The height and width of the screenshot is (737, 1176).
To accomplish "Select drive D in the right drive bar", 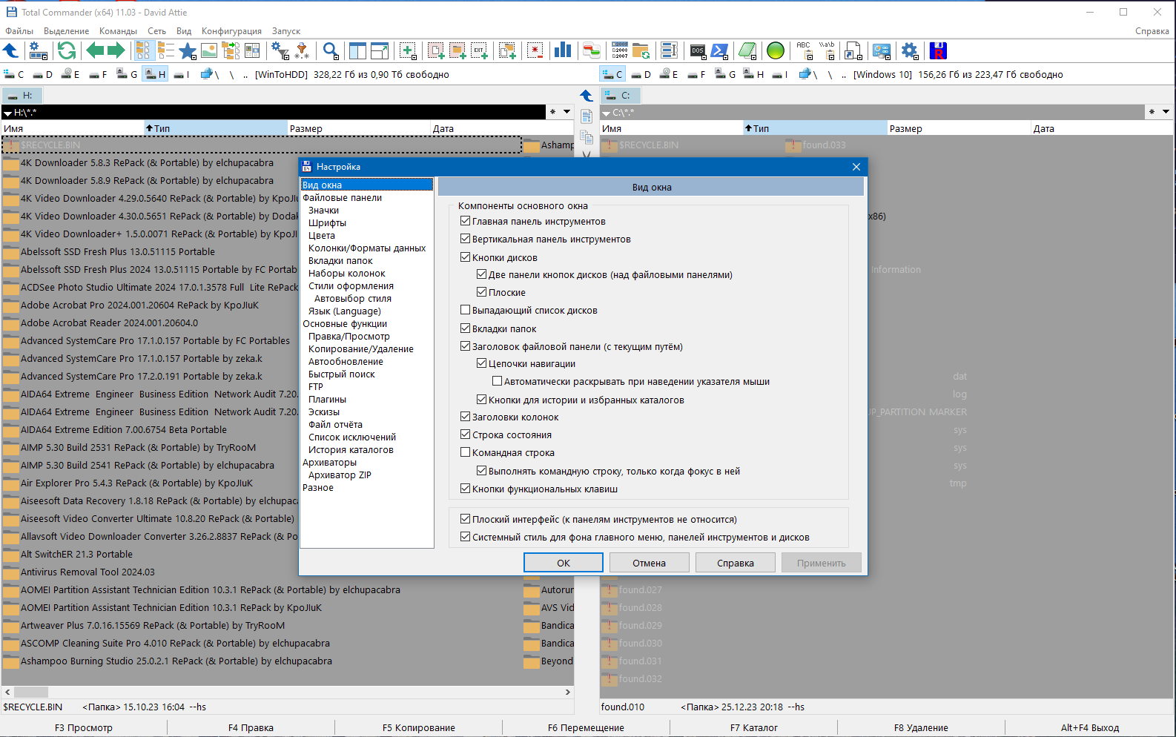I will tap(641, 74).
